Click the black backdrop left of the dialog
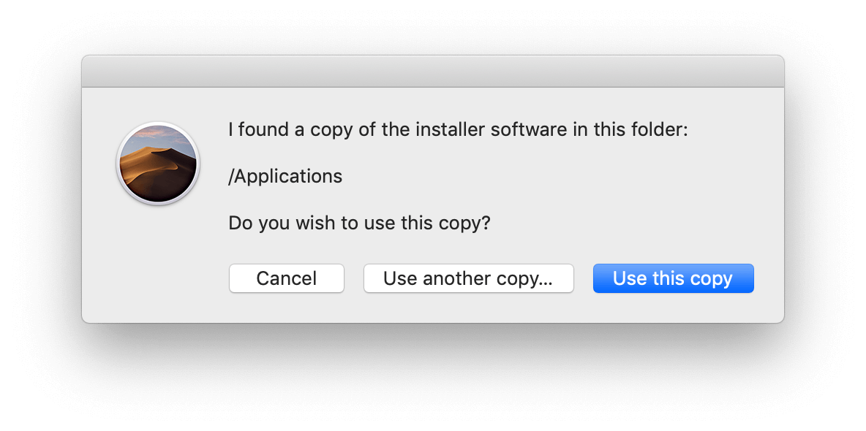This screenshot has width=866, height=431. pos(40,190)
